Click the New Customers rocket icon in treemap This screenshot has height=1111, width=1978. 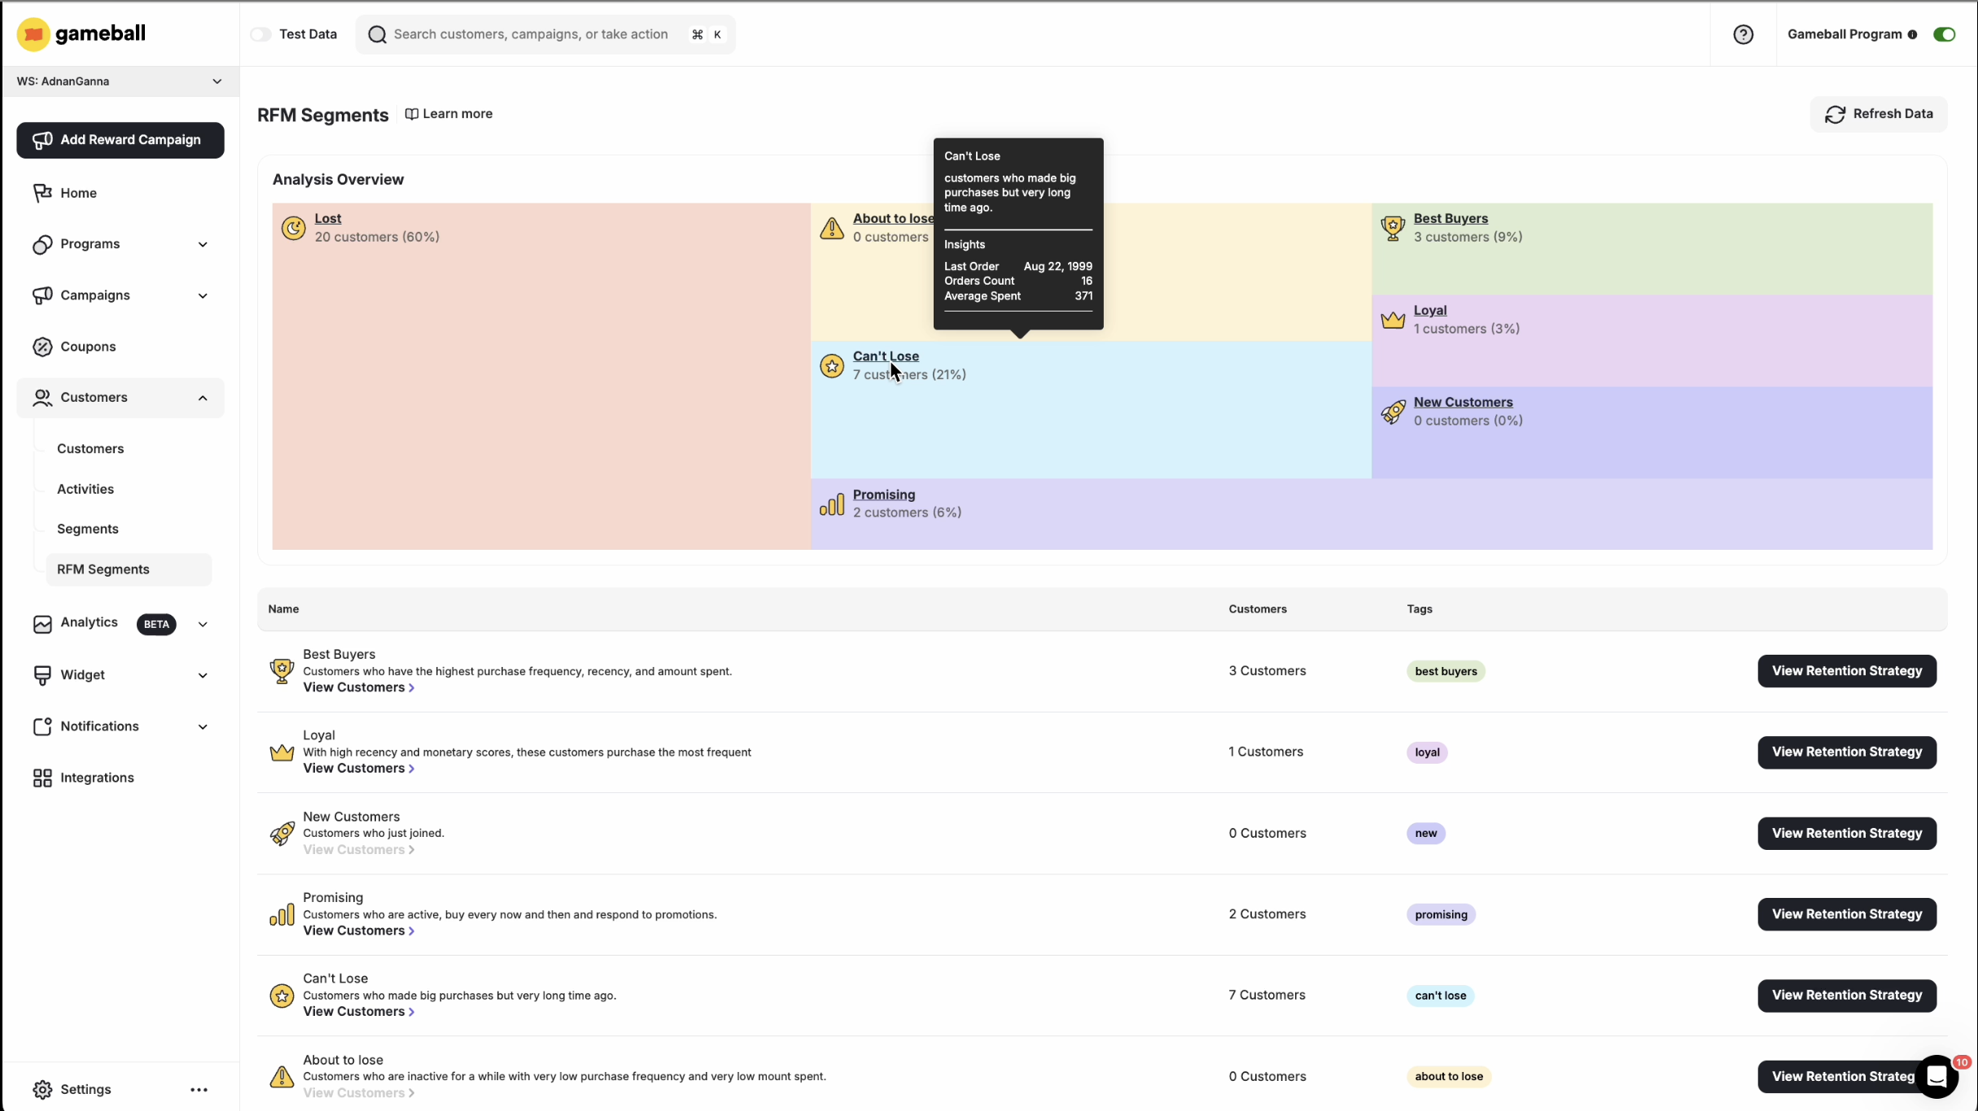[1393, 412]
